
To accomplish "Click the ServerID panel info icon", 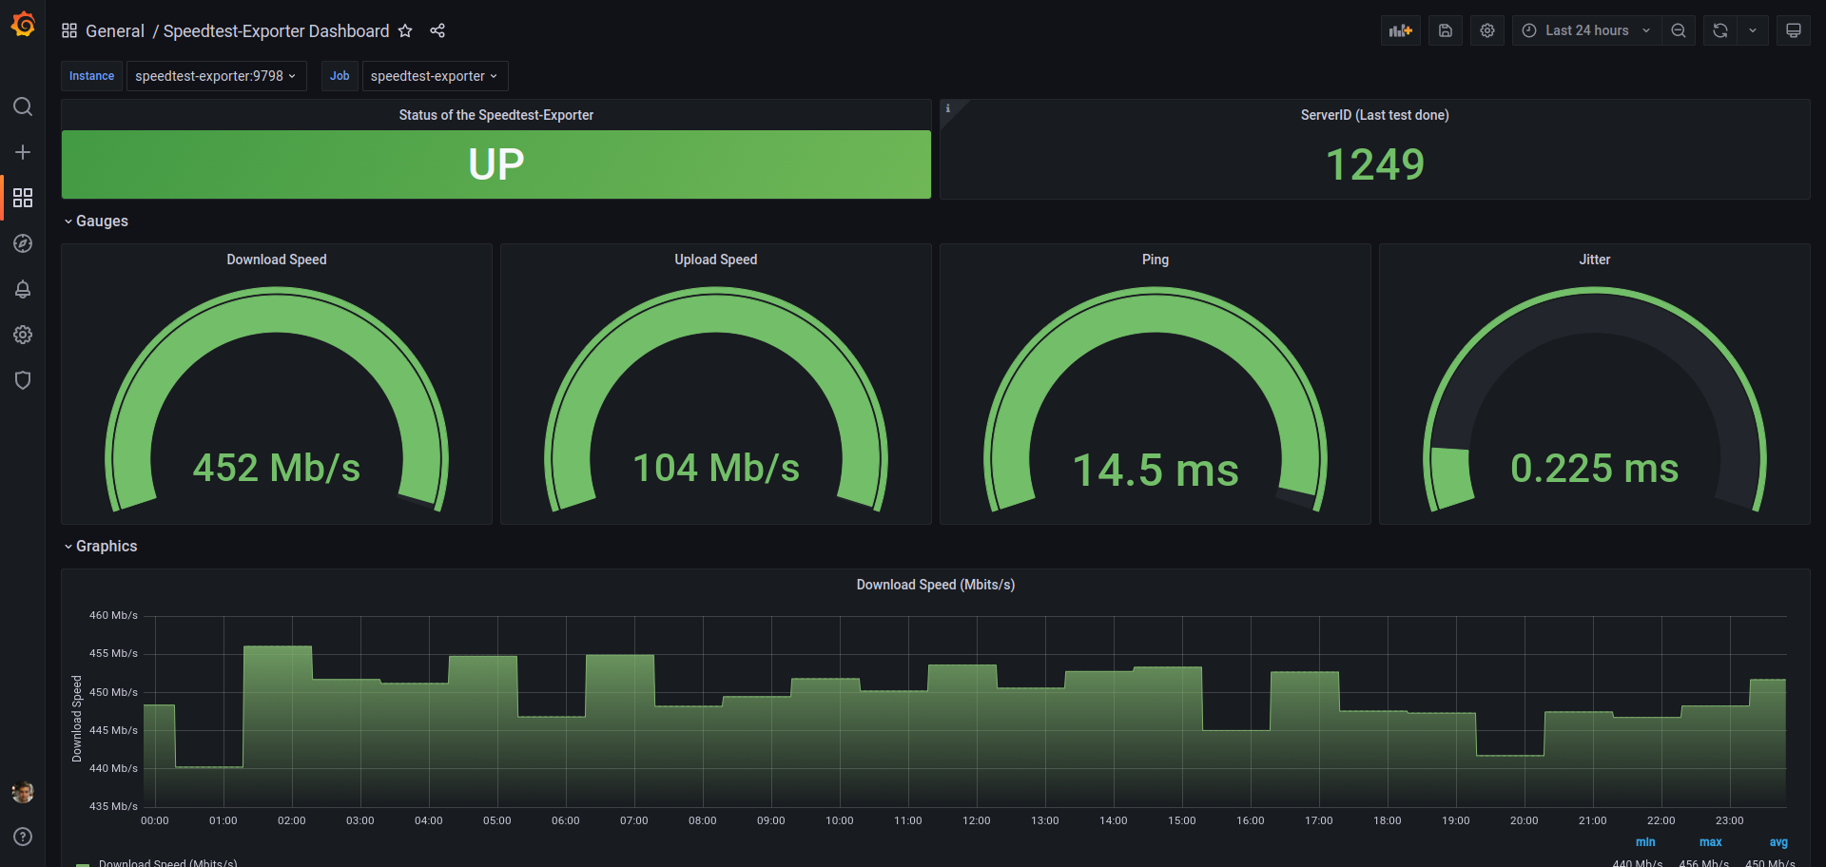I will coord(948,108).
